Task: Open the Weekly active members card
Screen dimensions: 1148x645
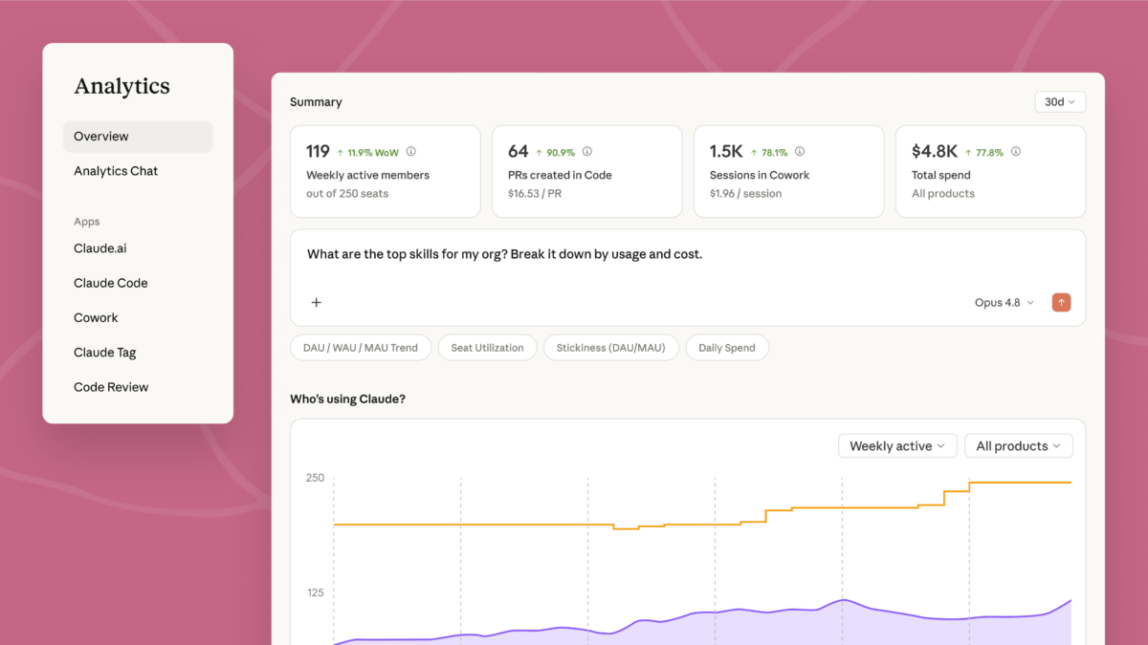Action: 385,171
